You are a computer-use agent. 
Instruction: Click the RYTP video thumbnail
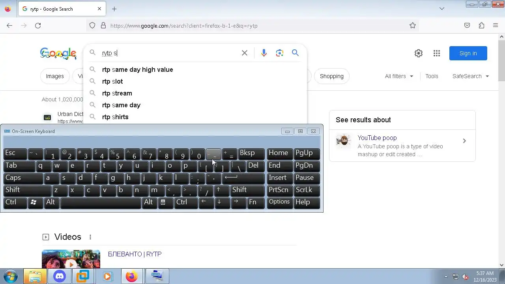(x=71, y=259)
